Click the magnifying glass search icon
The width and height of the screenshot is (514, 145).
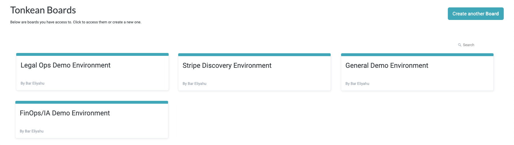(460, 45)
